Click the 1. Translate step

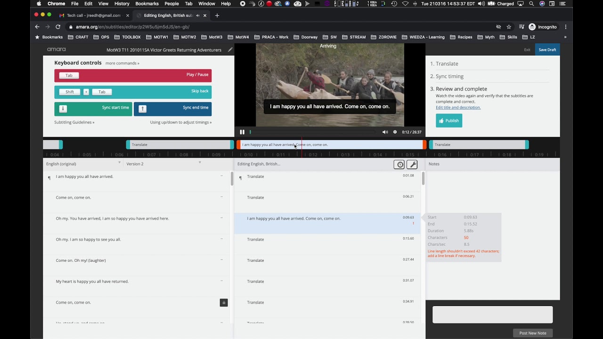[x=444, y=64]
